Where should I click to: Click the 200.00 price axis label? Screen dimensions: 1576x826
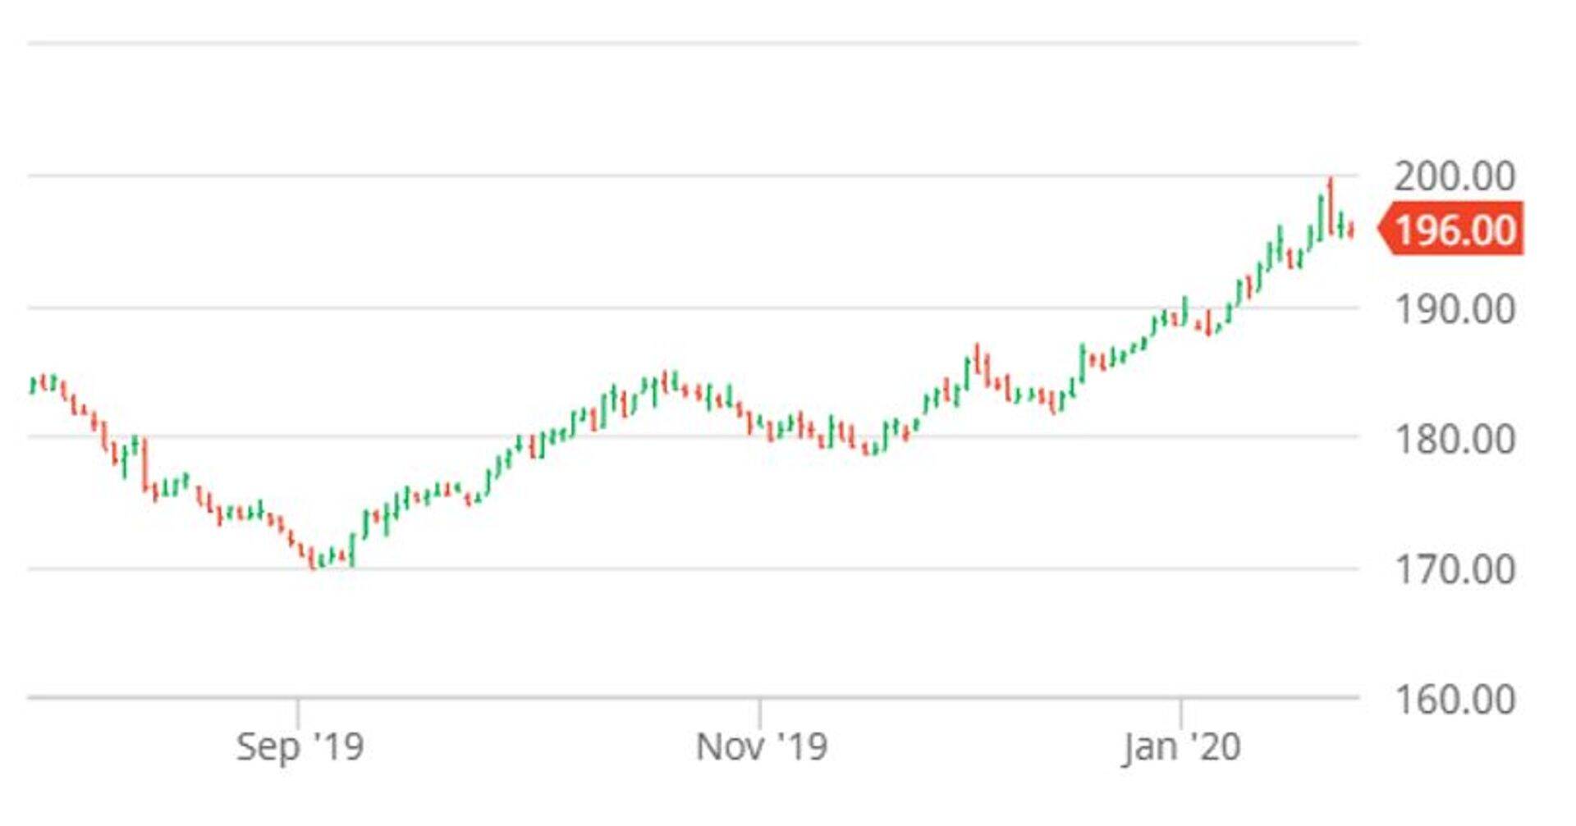tap(1454, 176)
